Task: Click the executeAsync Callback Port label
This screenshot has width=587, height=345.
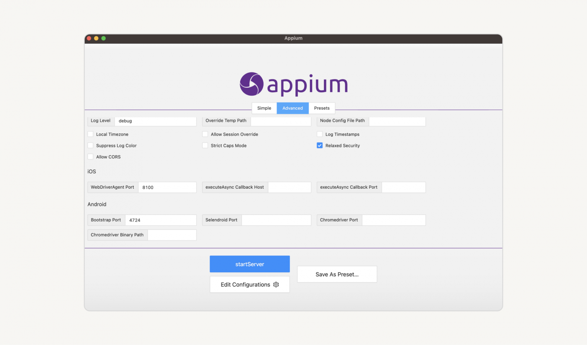Action: pyautogui.click(x=349, y=187)
